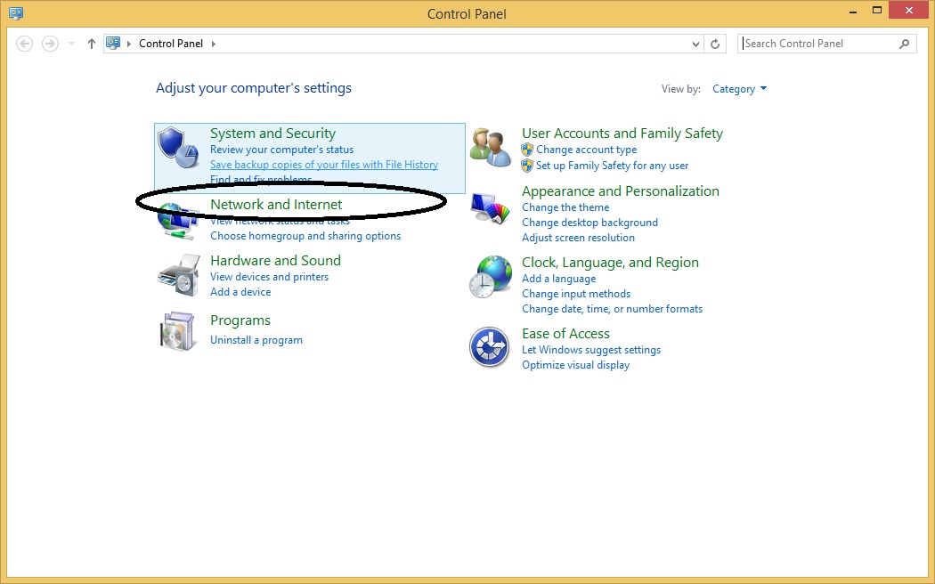Image resolution: width=935 pixels, height=584 pixels.
Task: Open the Clock, Language, and Region globe icon
Action: tap(490, 277)
